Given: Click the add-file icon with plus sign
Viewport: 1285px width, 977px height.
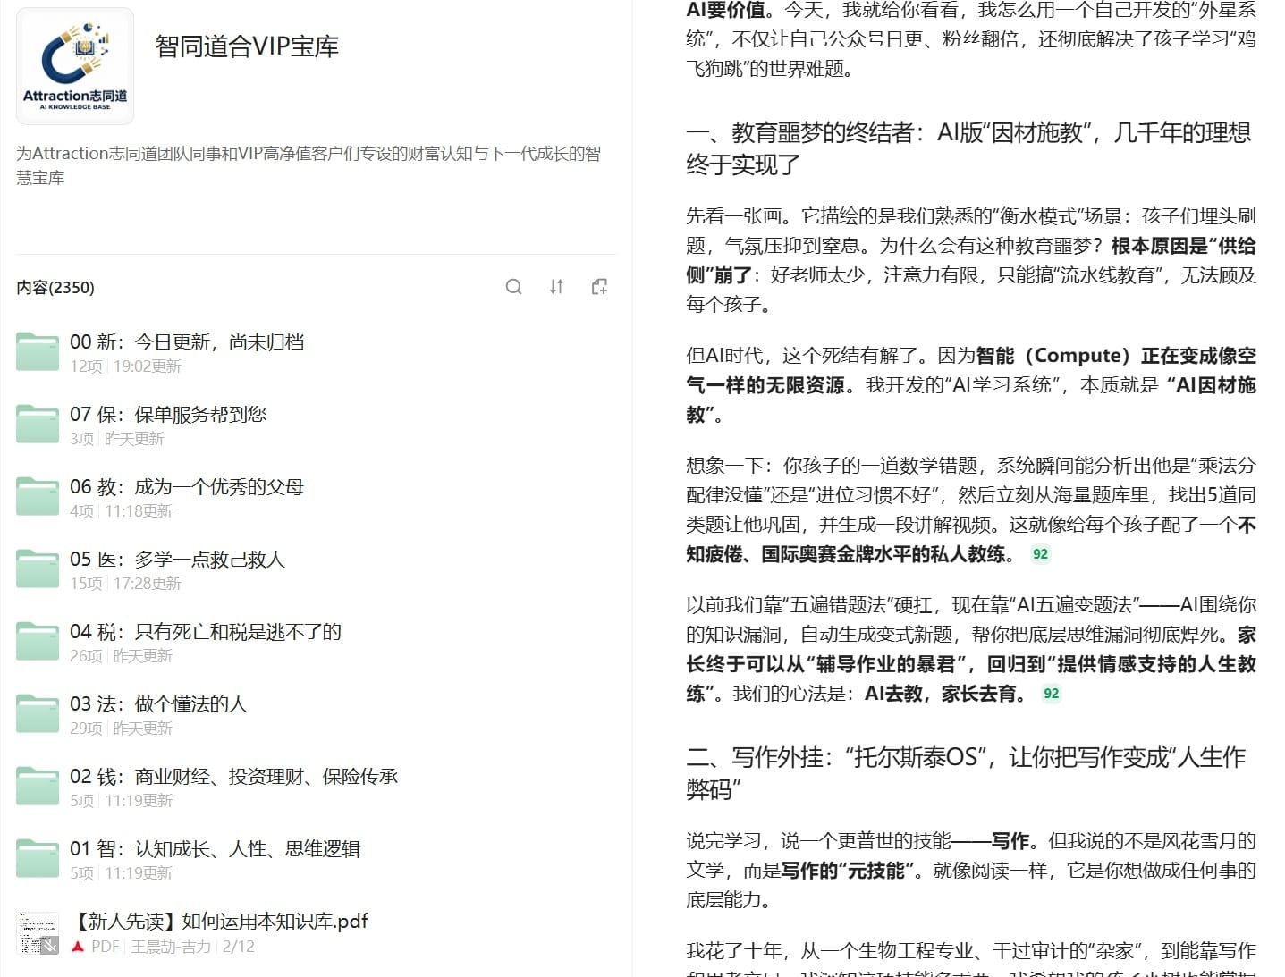Looking at the screenshot, I should (599, 287).
